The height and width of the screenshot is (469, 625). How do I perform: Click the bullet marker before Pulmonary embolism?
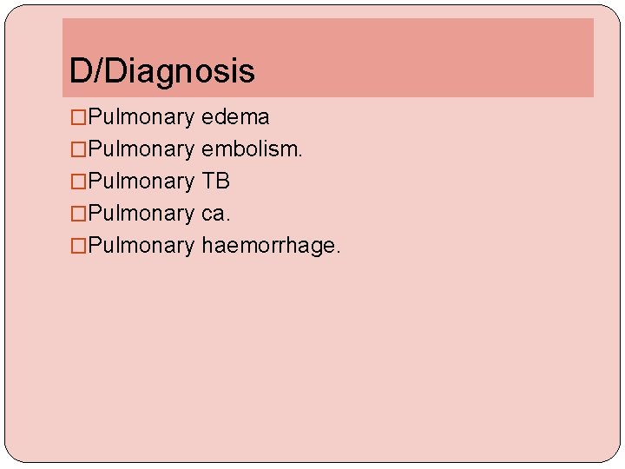click(78, 149)
